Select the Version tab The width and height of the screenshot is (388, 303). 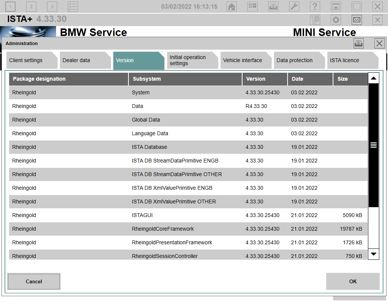point(139,61)
